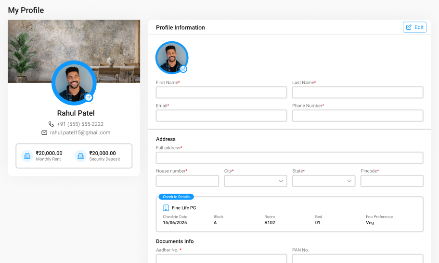Screen dimensions: 439x263
Task: Click the Fine Life PG building icon
Action: (x=166, y=208)
